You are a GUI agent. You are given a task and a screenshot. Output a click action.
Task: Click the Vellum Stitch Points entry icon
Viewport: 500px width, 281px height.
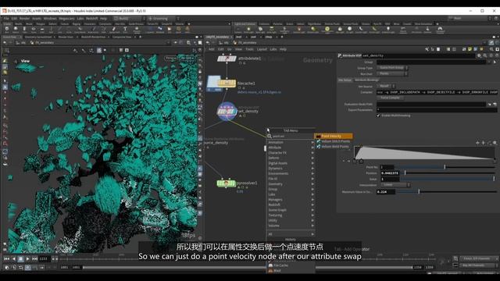coord(318,141)
